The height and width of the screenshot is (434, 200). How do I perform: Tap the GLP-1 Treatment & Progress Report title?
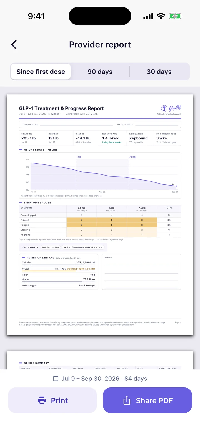click(61, 108)
